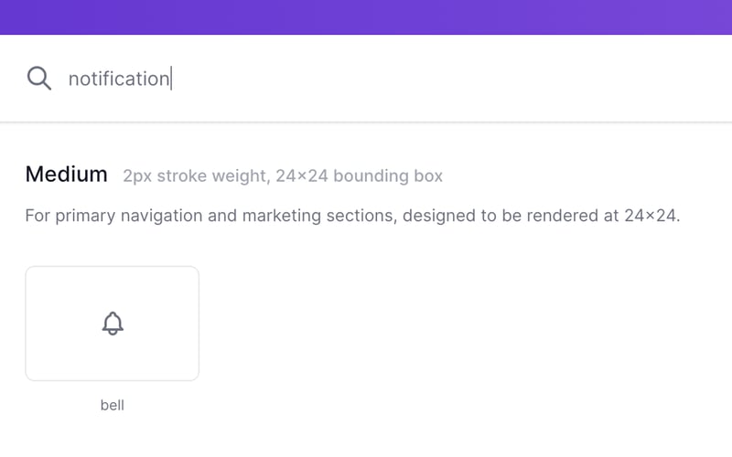Click the bell icon glyph
The image size is (732, 457).
[x=113, y=323]
